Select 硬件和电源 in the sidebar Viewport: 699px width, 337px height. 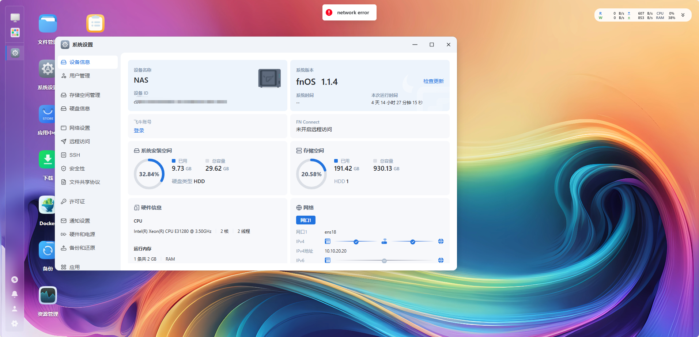(x=88, y=234)
